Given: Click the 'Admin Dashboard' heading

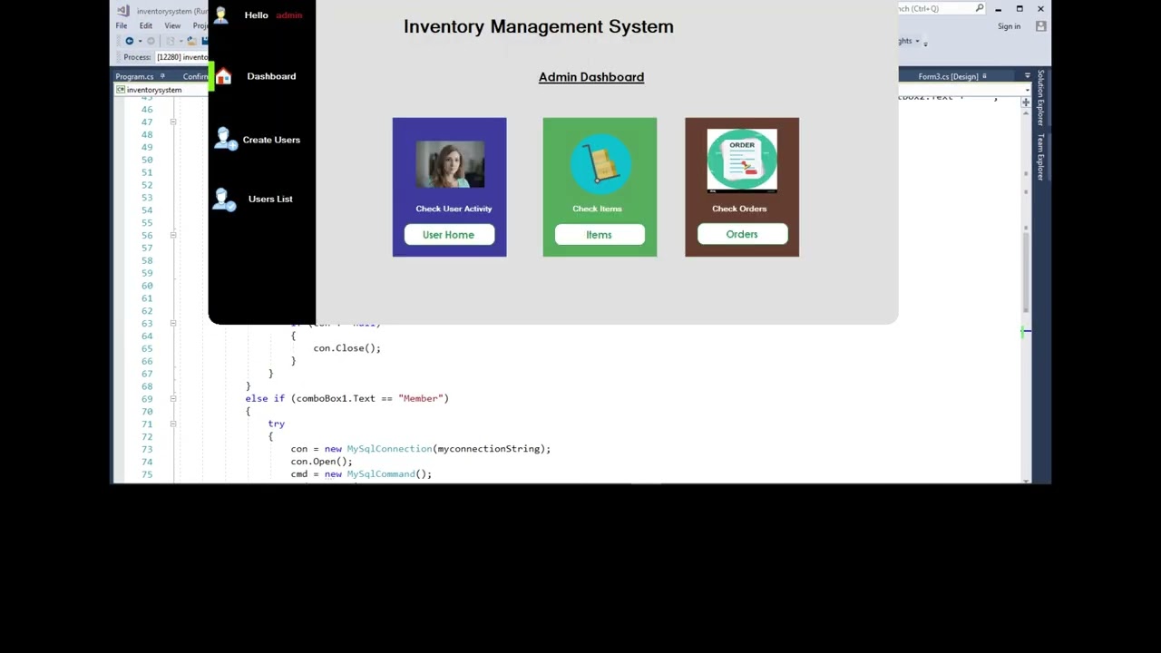Looking at the screenshot, I should pos(591,77).
